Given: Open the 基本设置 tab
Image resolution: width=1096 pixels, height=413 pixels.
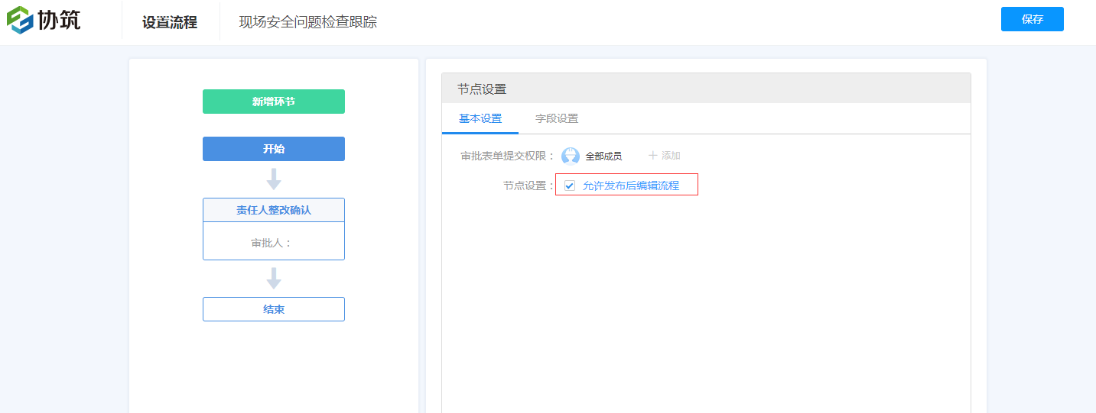Looking at the screenshot, I should pyautogui.click(x=480, y=118).
